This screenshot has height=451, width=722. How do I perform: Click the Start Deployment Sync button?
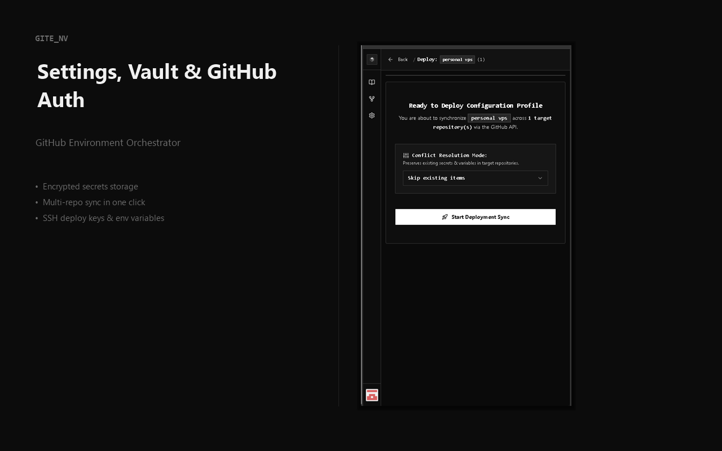(x=476, y=217)
